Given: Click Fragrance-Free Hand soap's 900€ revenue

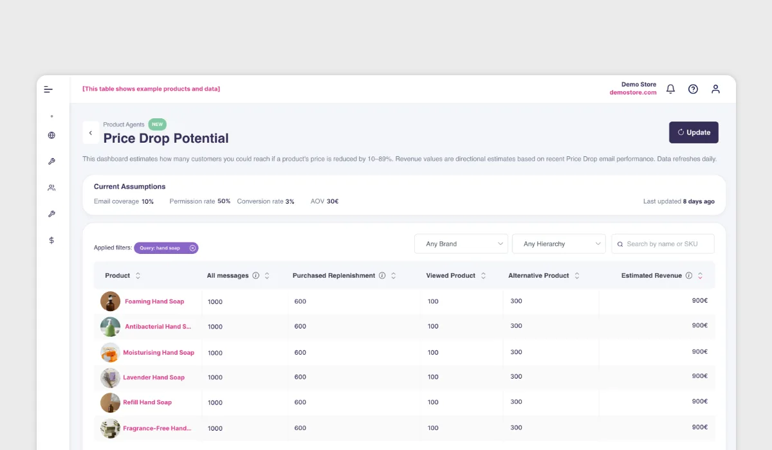Looking at the screenshot, I should (700, 427).
